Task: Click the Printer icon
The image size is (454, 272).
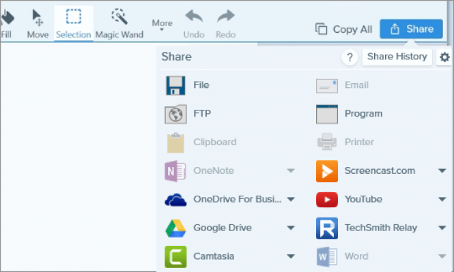Action: click(327, 142)
